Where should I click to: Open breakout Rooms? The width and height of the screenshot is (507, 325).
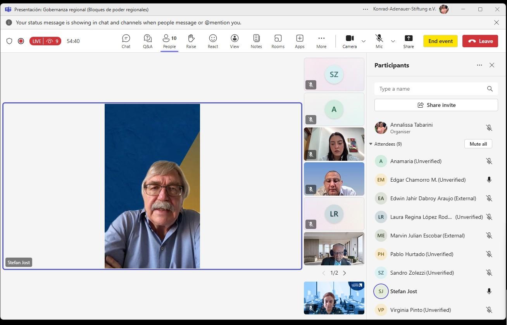[x=278, y=41]
